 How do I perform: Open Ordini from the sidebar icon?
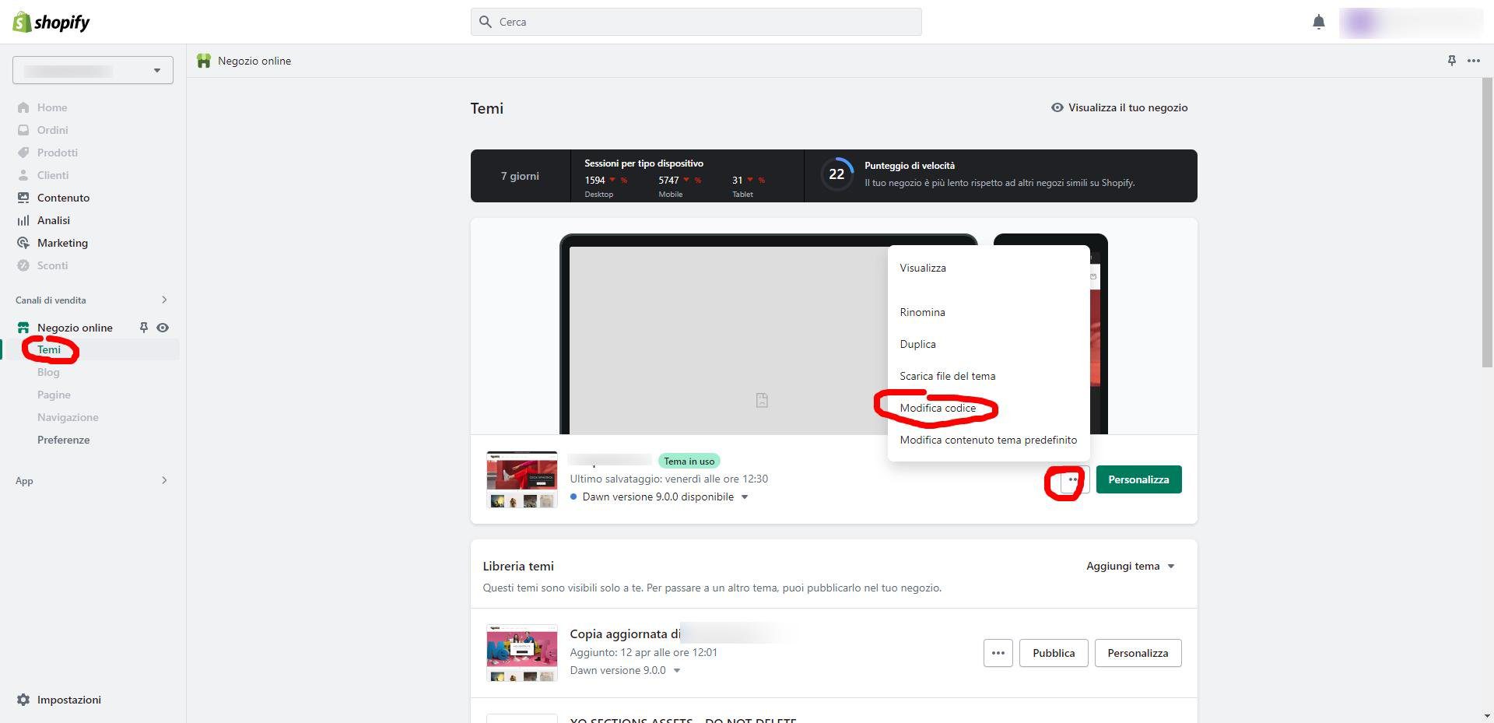pyautogui.click(x=25, y=130)
